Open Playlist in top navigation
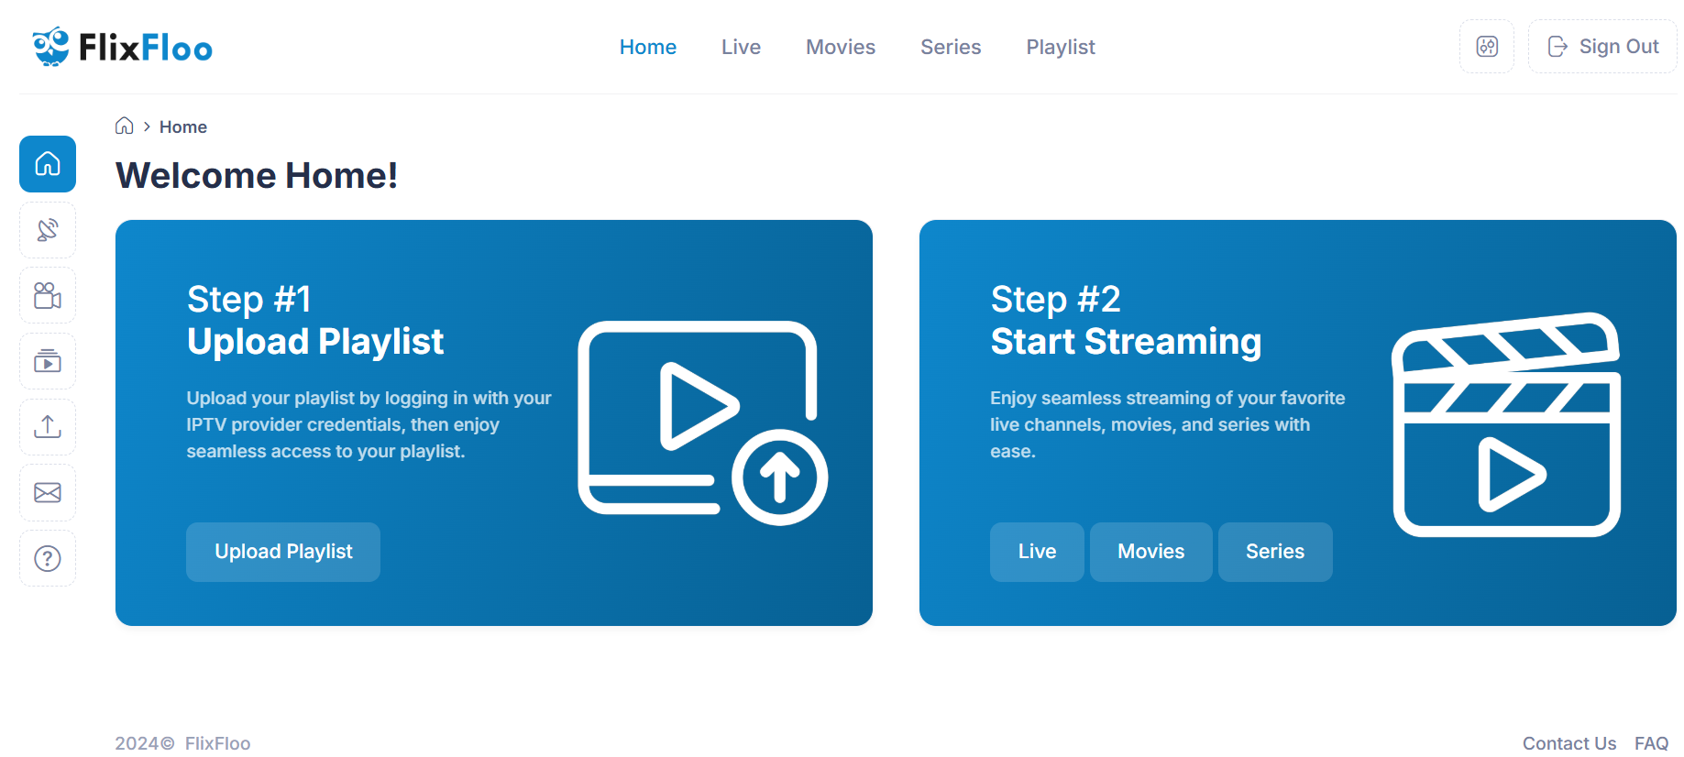The image size is (1684, 757). click(1061, 47)
